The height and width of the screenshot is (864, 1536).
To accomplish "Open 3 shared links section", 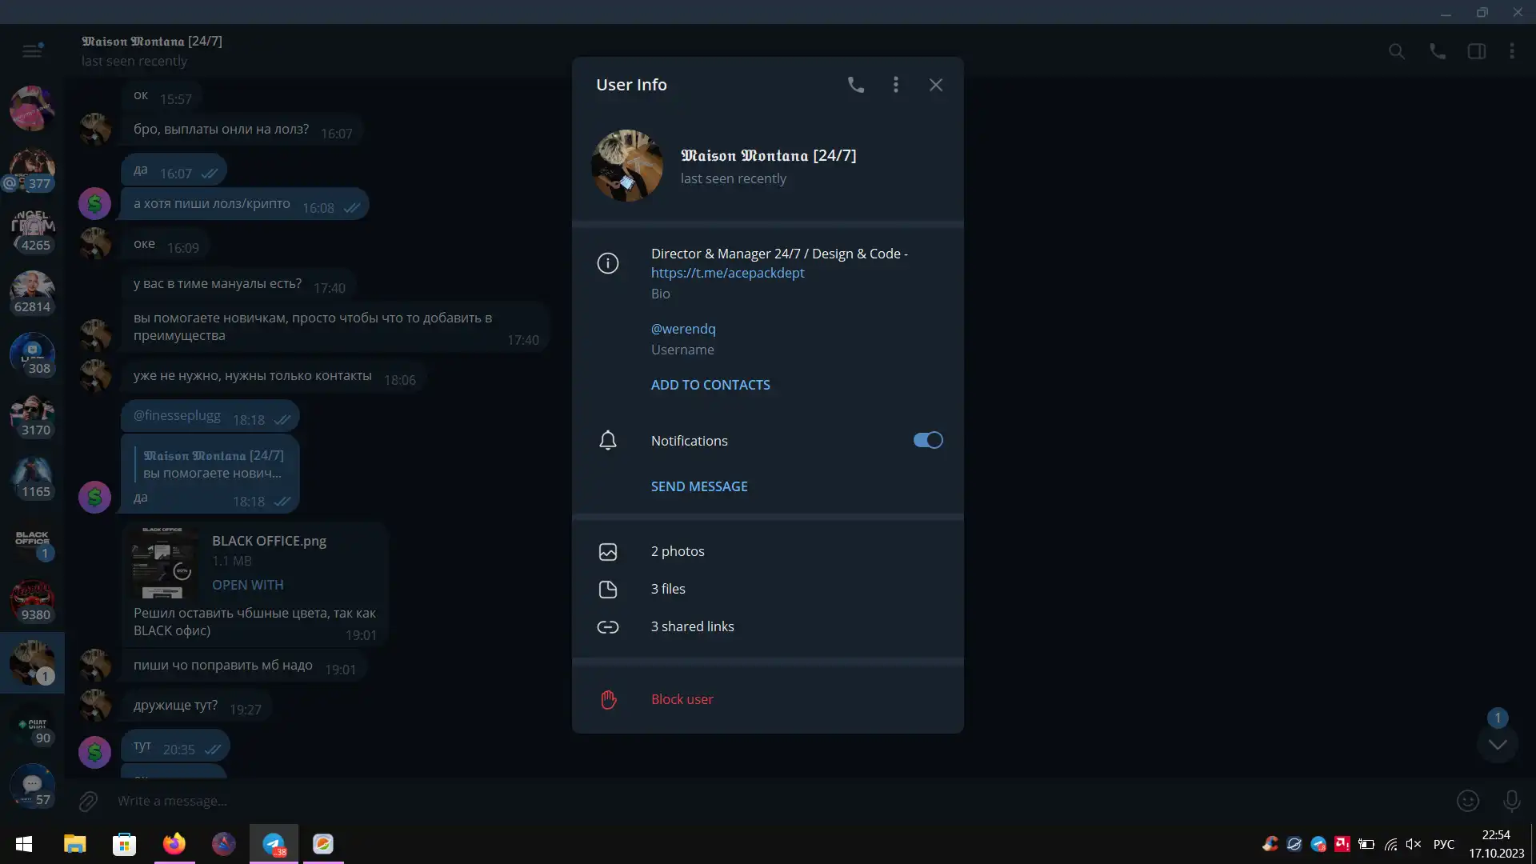I will 692,626.
